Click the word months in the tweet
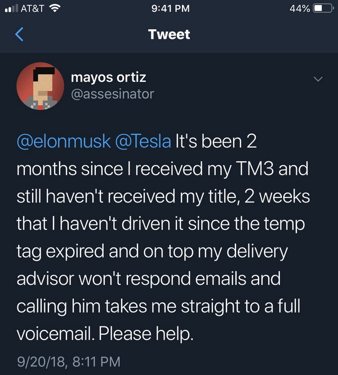The width and height of the screenshot is (338, 375). point(47,169)
